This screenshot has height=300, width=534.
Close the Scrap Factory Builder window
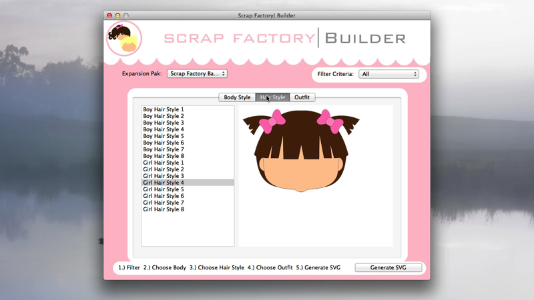[109, 15]
